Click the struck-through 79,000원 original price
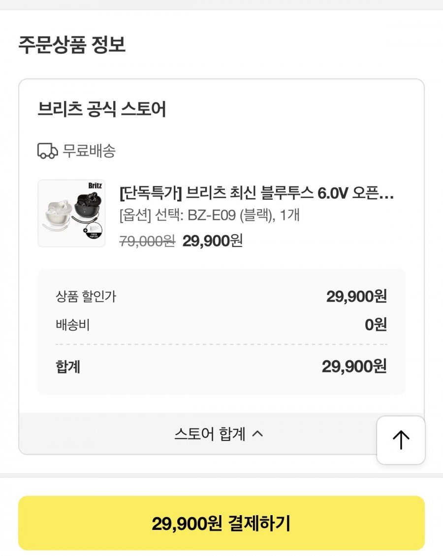 [148, 241]
